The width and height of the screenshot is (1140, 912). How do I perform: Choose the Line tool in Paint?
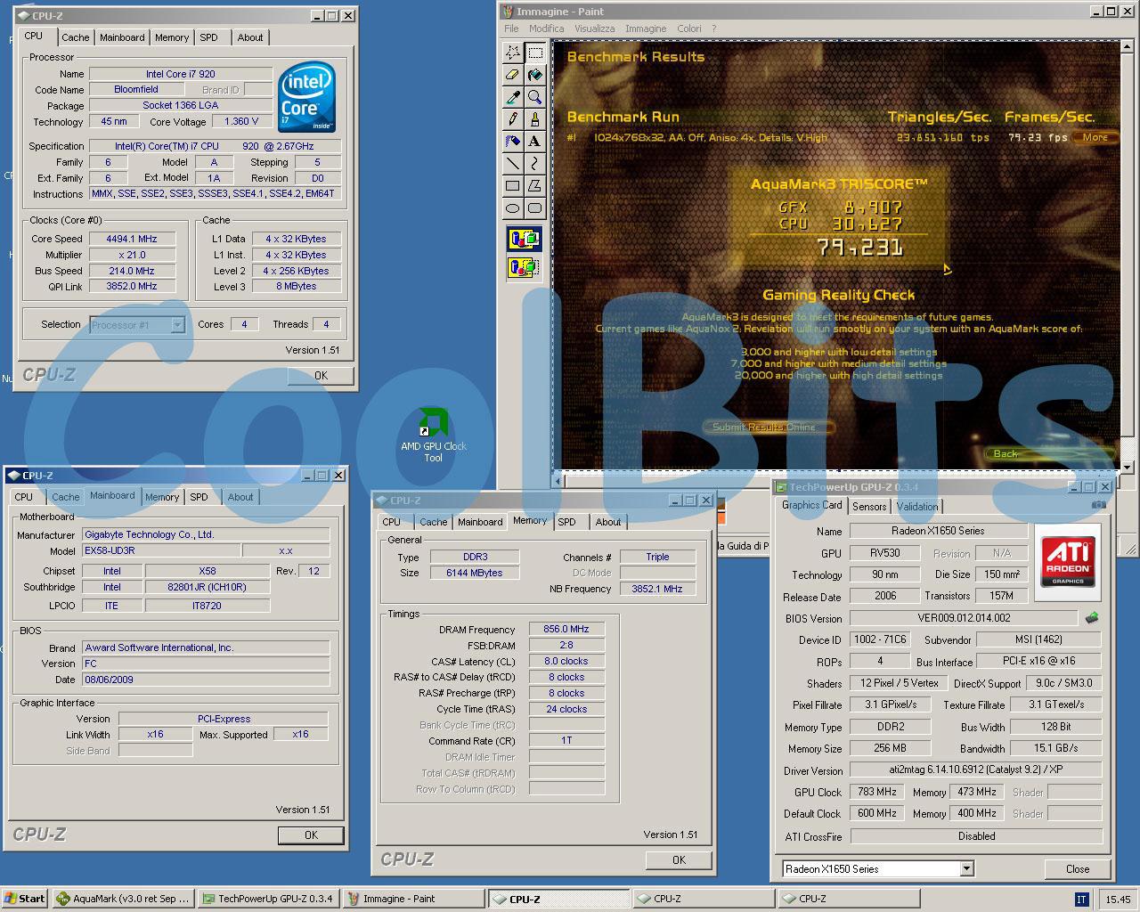513,163
